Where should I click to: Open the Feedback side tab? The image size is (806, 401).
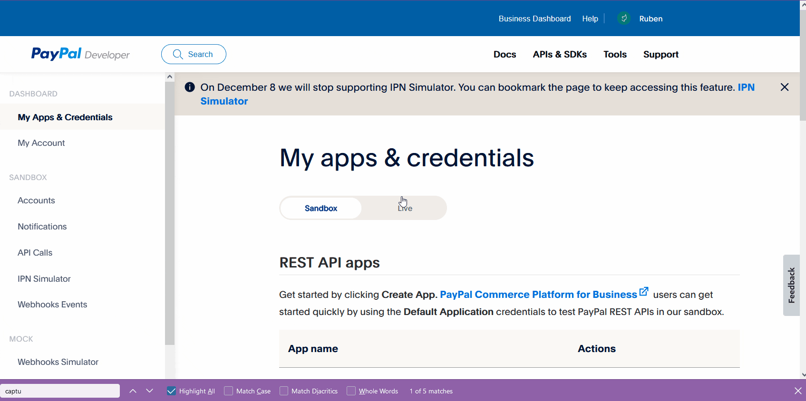(x=791, y=285)
